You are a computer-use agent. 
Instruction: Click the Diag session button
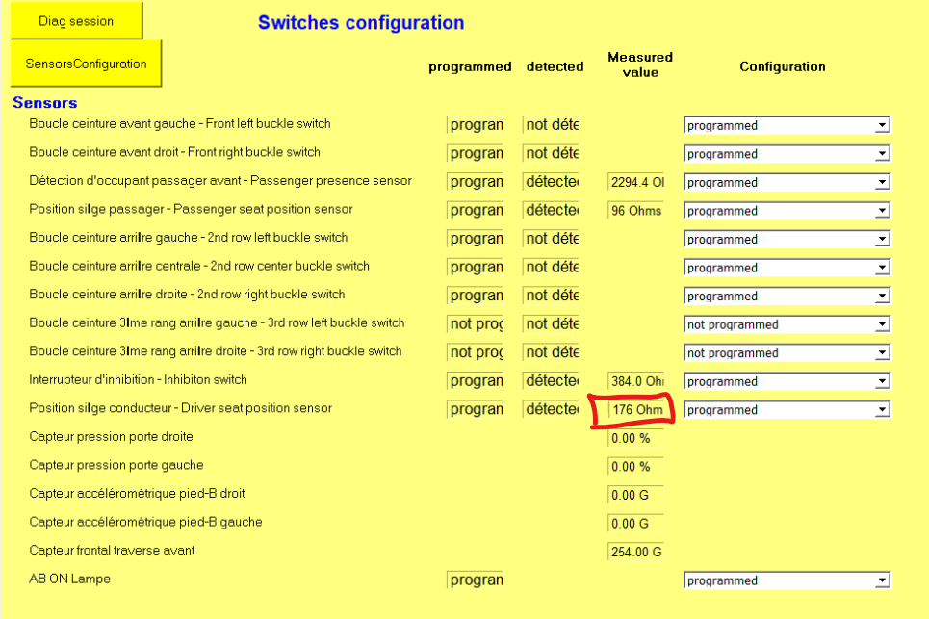click(x=76, y=21)
